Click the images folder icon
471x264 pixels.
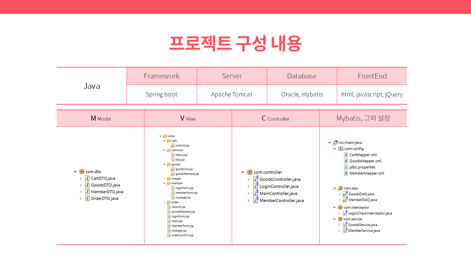(x=169, y=179)
